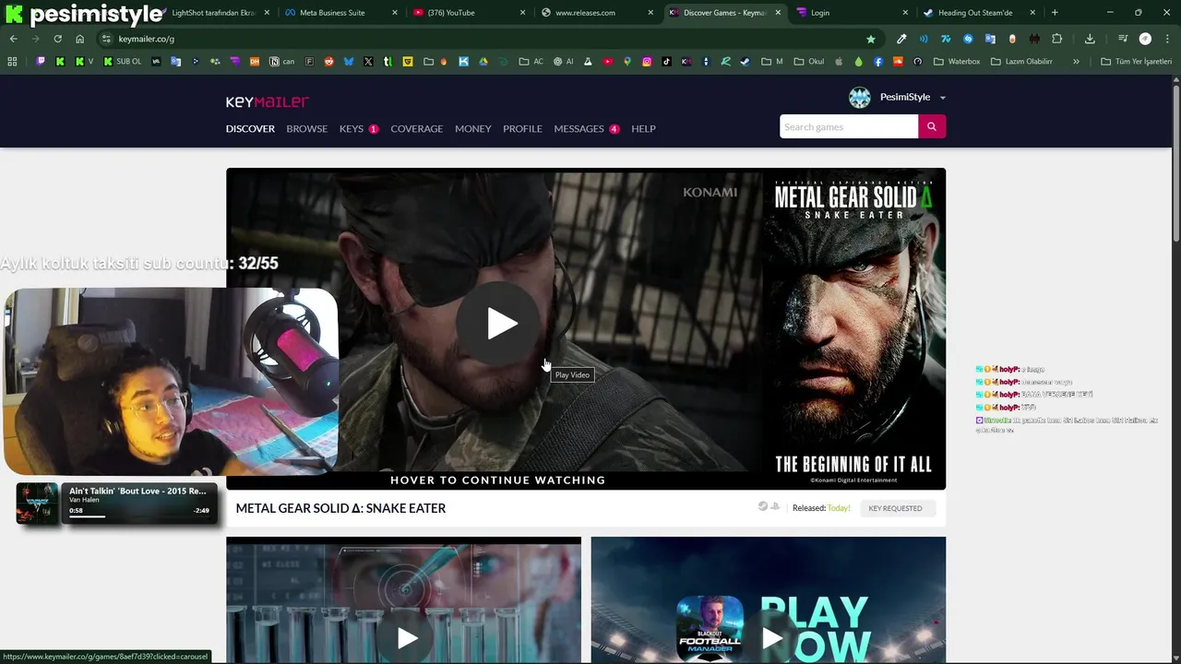Image resolution: width=1181 pixels, height=664 pixels.
Task: Open the PROFILE page
Action: pyautogui.click(x=522, y=128)
